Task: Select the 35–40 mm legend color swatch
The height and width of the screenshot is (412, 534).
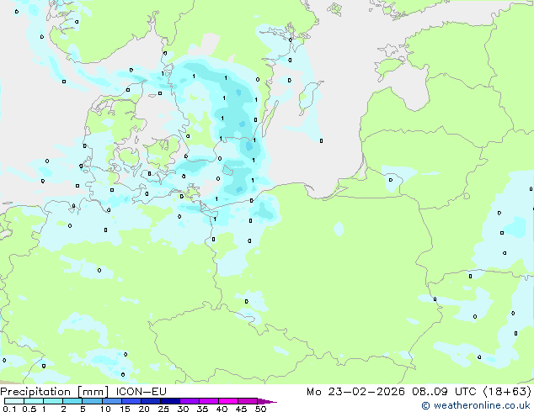Action: pos(208,401)
